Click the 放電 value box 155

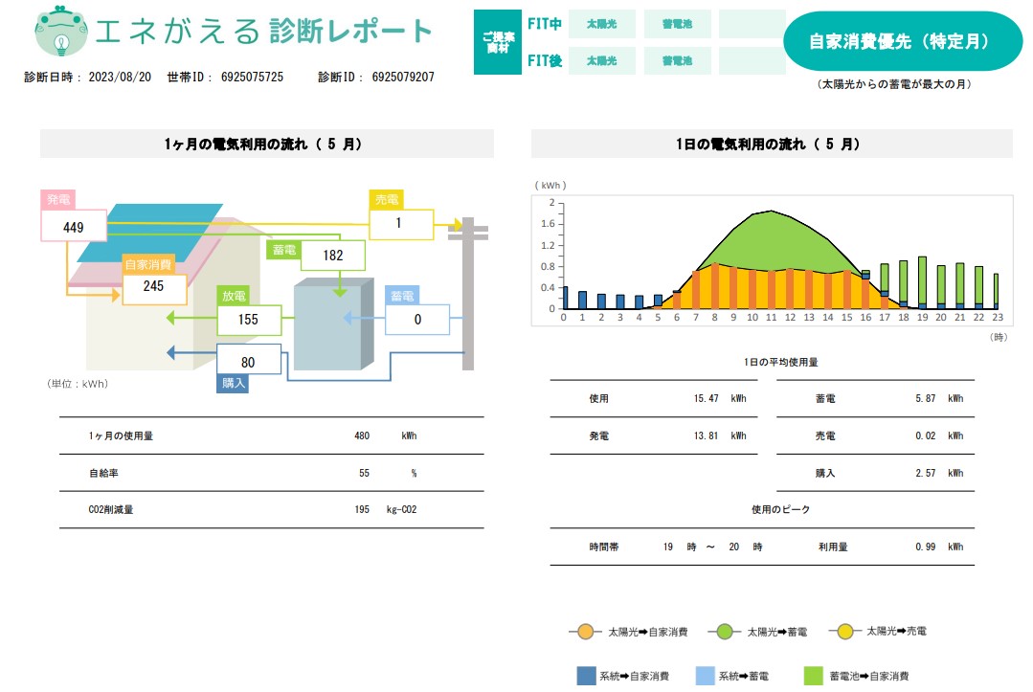pyautogui.click(x=249, y=320)
